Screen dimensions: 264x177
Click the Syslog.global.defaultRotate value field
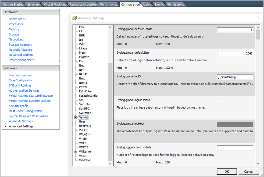click(235, 30)
